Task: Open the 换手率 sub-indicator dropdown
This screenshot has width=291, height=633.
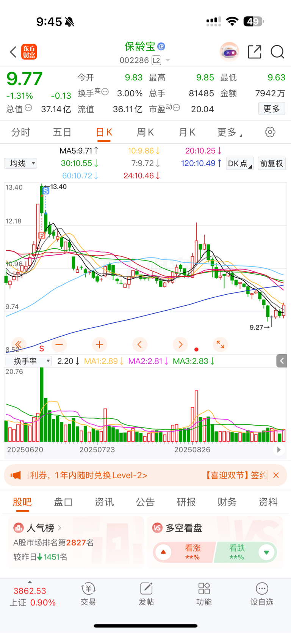Action: [x=29, y=361]
